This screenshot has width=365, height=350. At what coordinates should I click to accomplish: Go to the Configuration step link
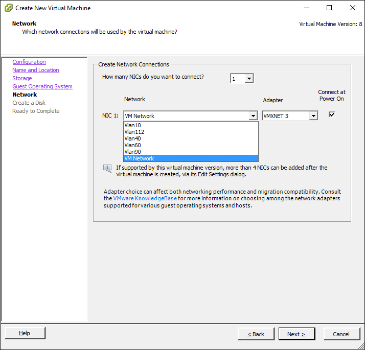point(29,62)
